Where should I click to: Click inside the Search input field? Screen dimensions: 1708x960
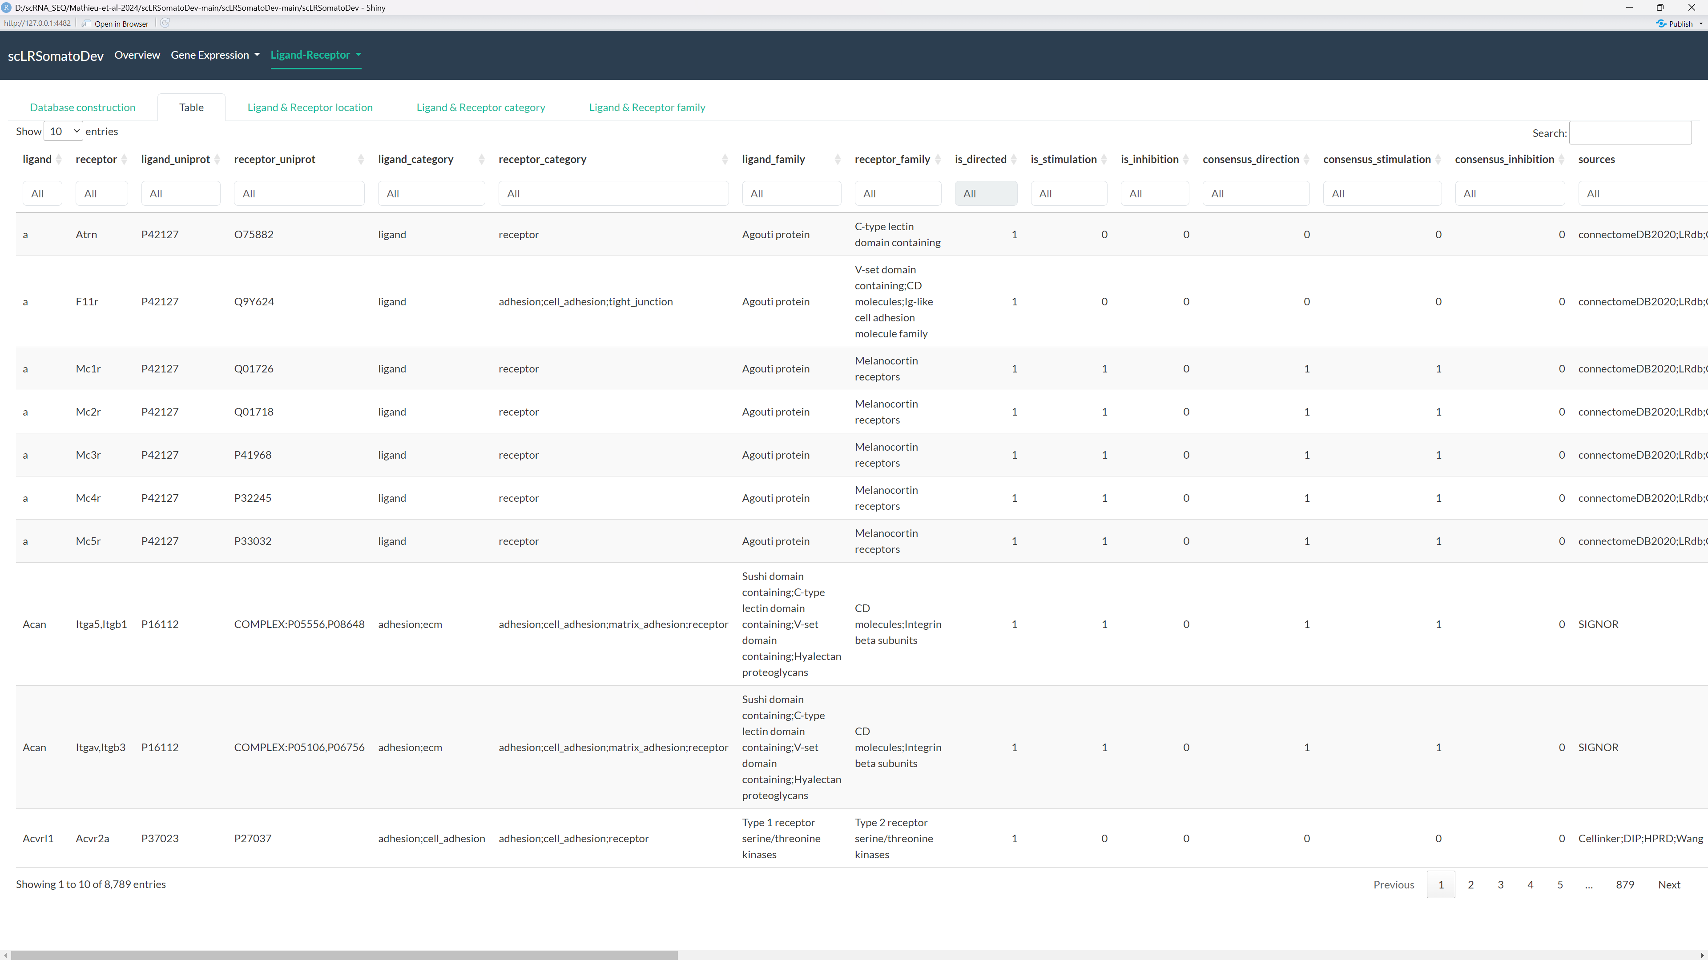[1631, 132]
